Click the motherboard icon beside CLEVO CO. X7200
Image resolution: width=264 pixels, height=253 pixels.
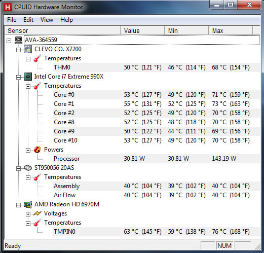(x=28, y=49)
